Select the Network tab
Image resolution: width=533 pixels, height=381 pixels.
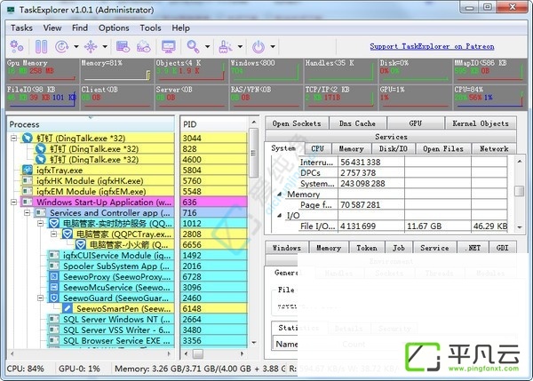coord(494,148)
